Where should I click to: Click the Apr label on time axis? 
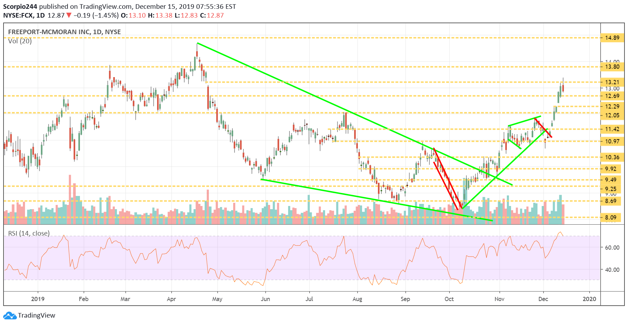pyautogui.click(x=171, y=299)
